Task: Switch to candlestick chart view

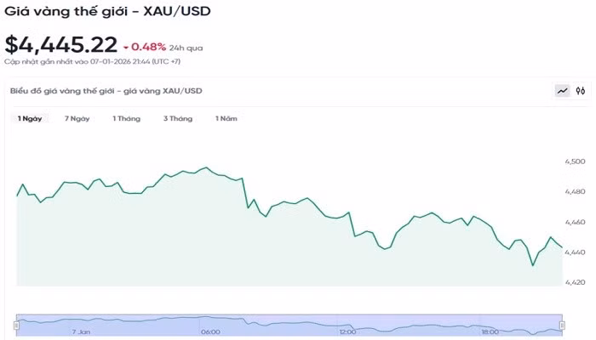Action: pos(581,91)
